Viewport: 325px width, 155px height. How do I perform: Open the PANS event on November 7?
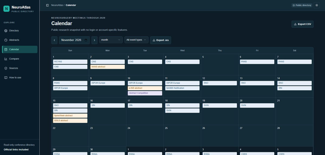tap(295, 62)
